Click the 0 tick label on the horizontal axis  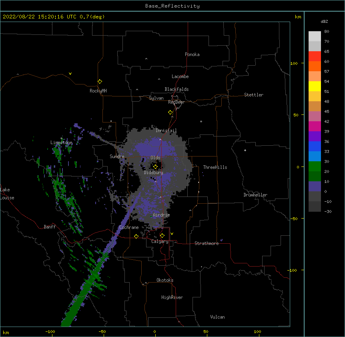(x=154, y=331)
